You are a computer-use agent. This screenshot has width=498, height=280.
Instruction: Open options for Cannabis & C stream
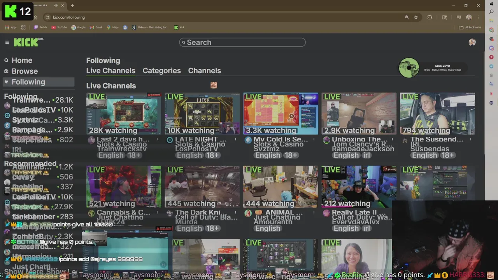click(157, 212)
